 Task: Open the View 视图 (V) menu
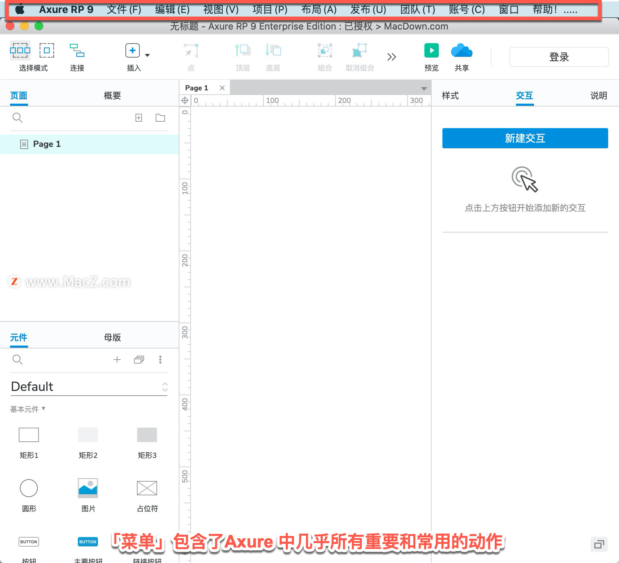[221, 10]
